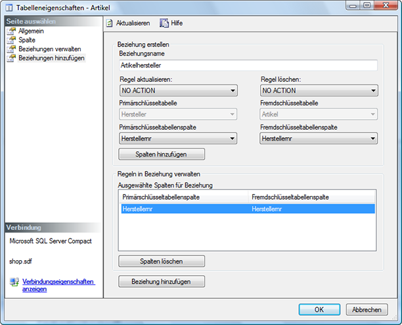This screenshot has height=325, width=402.
Task: Click the icon beside Beziehungen verwalten
Action: [11, 49]
